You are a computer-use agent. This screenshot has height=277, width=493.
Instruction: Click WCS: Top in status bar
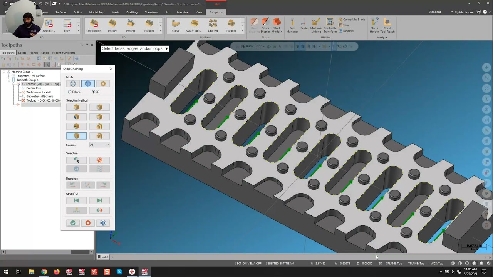click(x=437, y=264)
